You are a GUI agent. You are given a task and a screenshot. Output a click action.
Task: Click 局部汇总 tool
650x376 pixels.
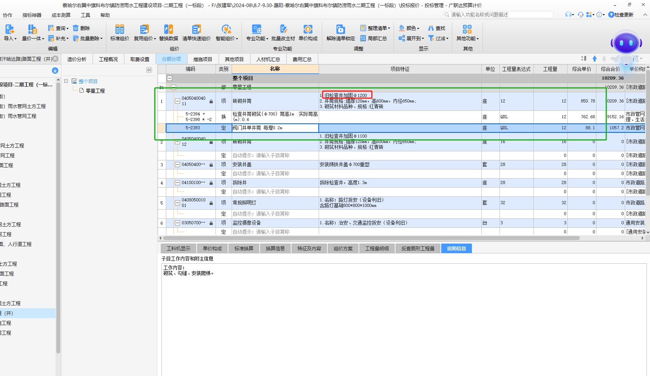pos(373,38)
